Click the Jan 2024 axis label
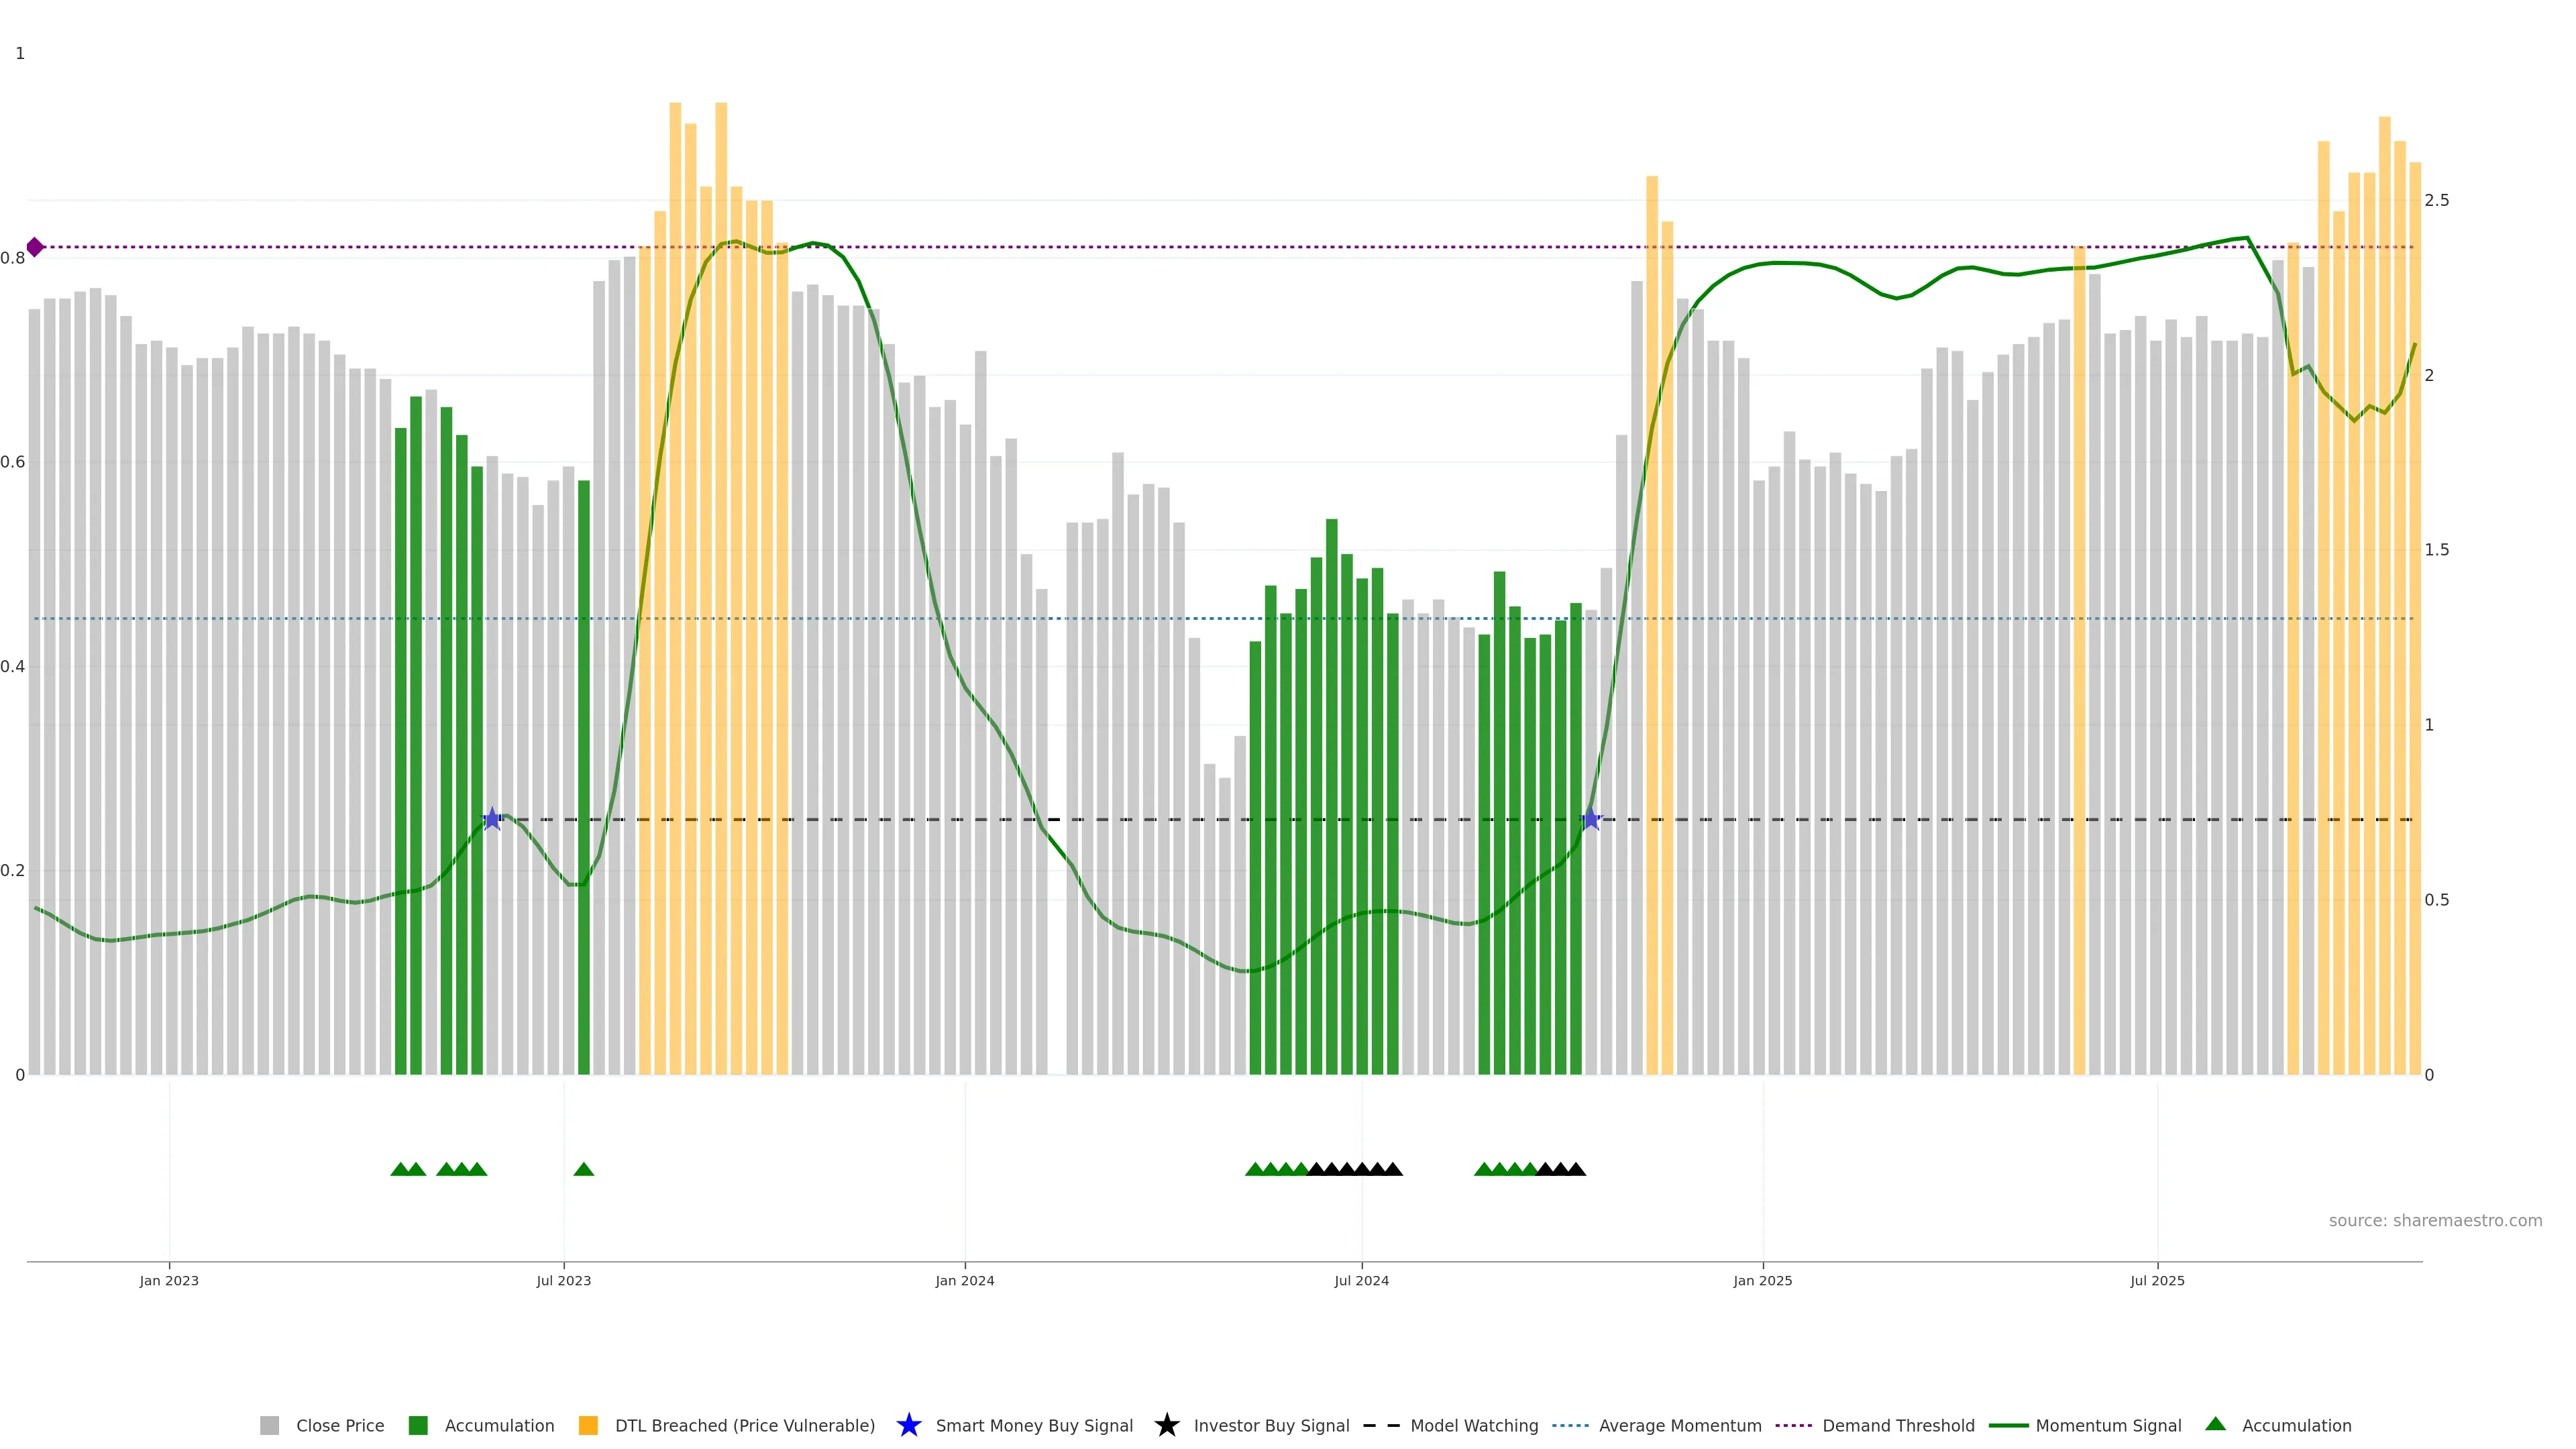Viewport: 2576px width, 1449px height. pos(964,1280)
